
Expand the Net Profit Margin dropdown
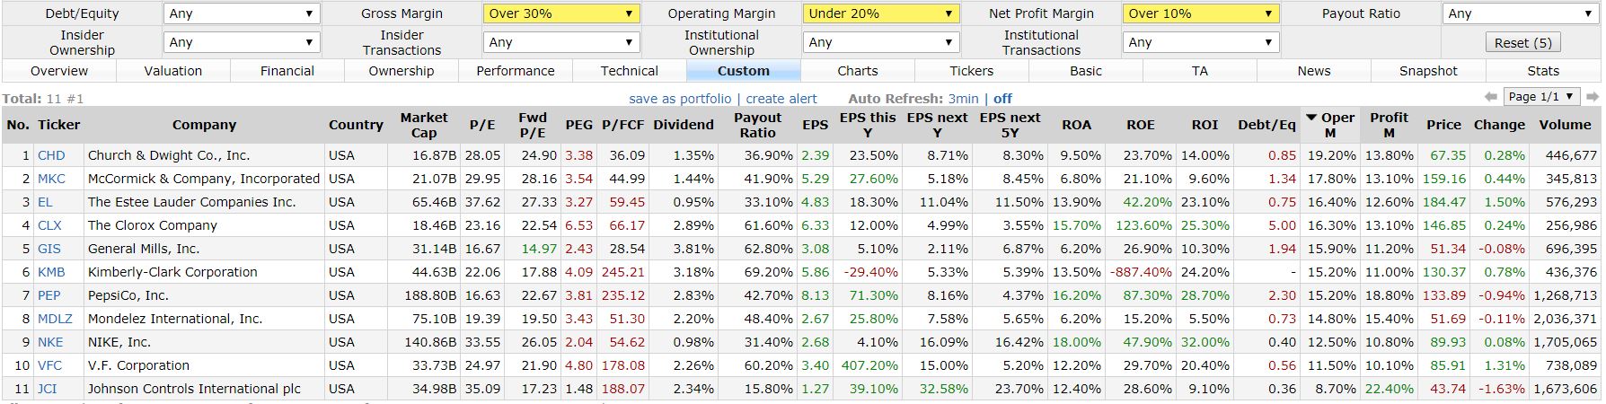1201,13
